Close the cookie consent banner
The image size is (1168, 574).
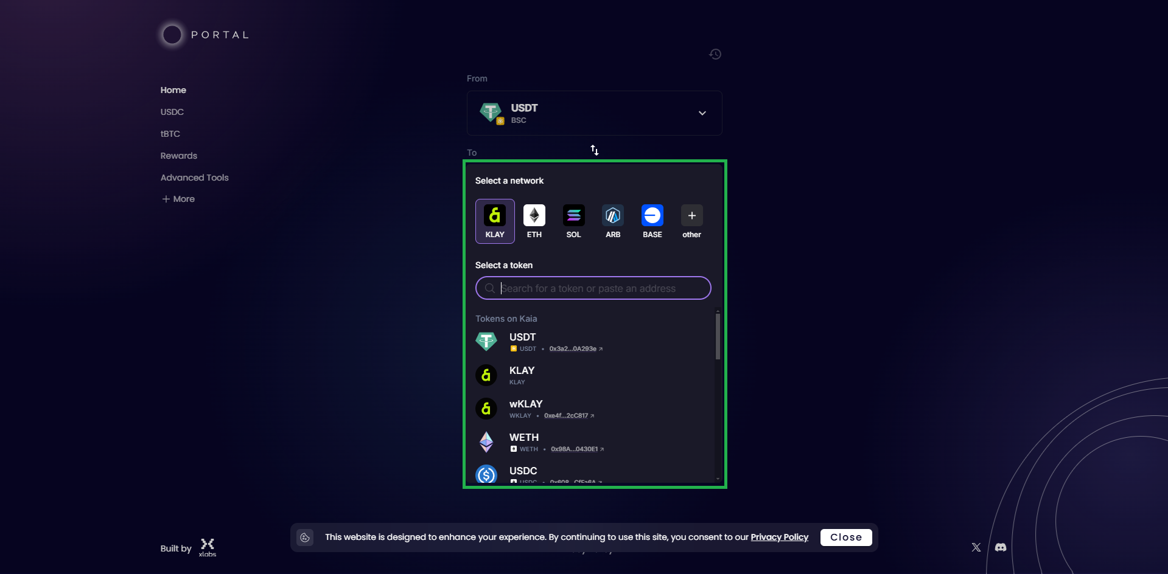click(x=845, y=538)
